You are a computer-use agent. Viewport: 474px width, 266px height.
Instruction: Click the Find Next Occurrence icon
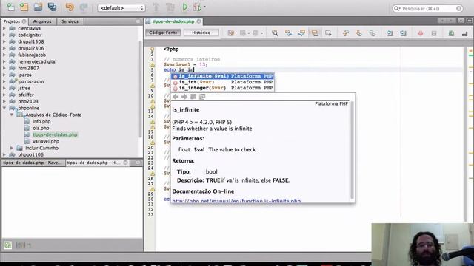click(301, 33)
